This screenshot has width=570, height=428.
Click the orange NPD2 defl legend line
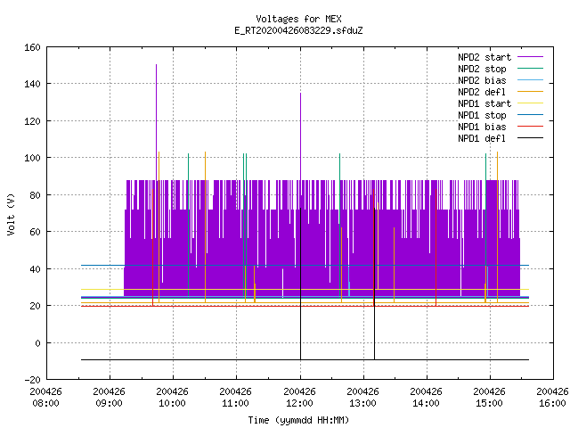tap(530, 92)
